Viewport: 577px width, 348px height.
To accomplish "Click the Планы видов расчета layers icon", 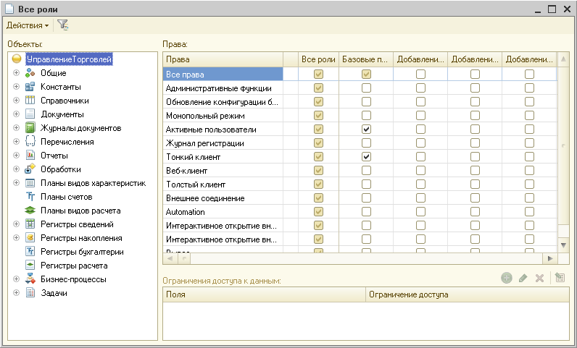I will (30, 211).
